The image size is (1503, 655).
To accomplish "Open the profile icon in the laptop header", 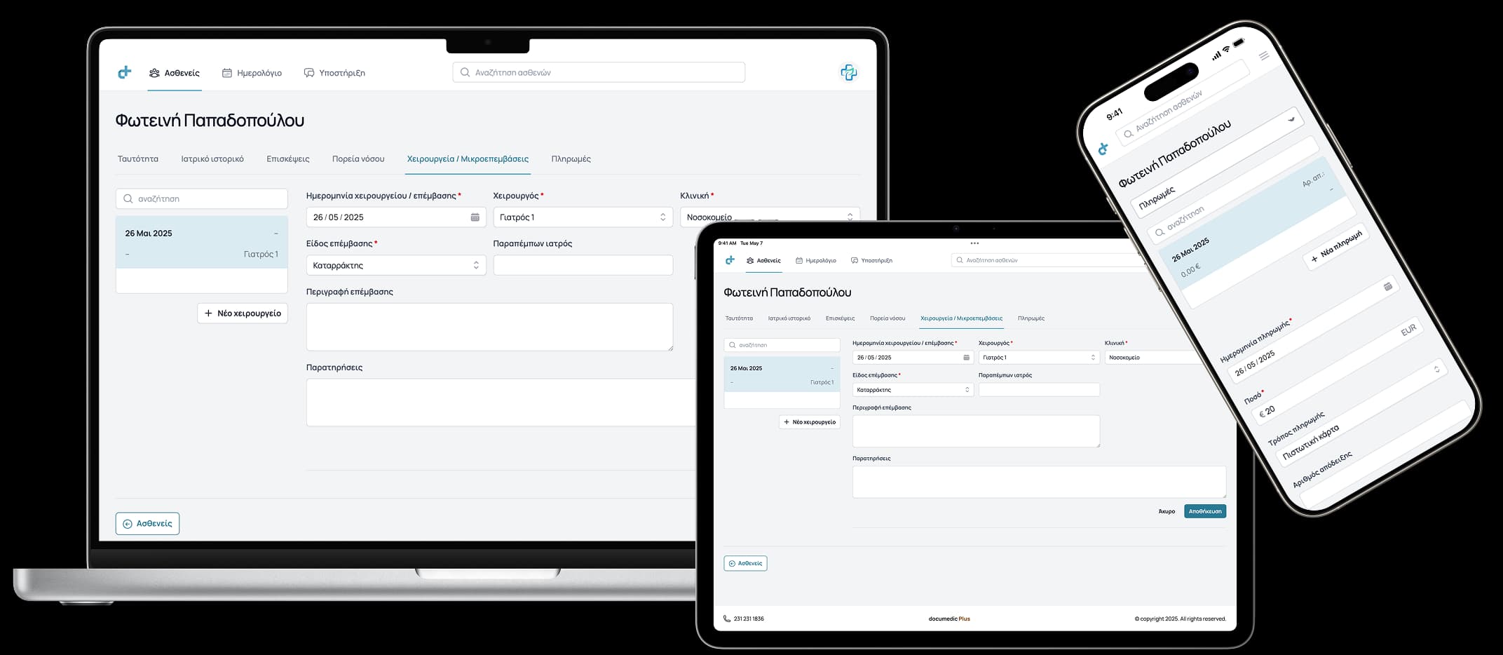I will point(848,72).
